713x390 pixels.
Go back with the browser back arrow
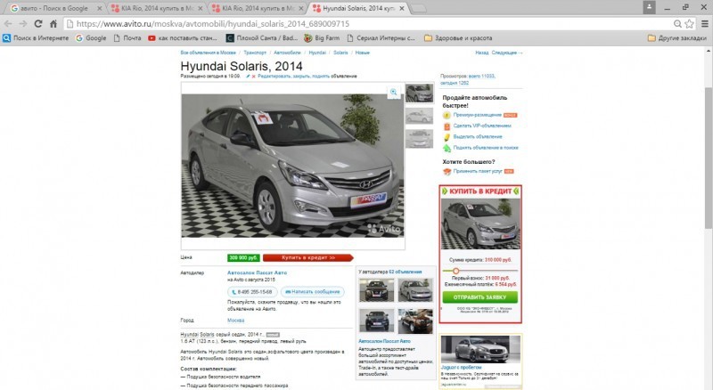8,24
